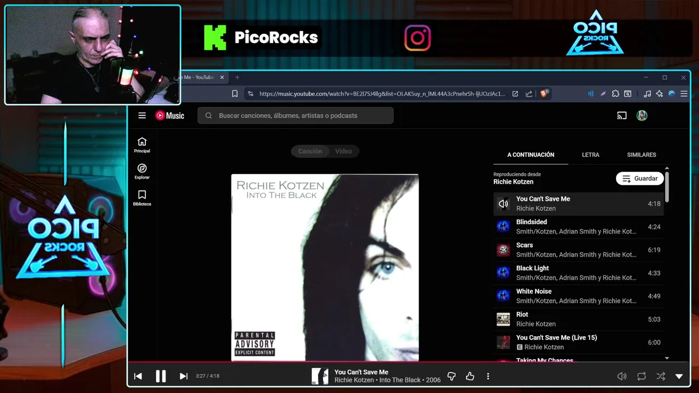Click the Guardar playlist button
This screenshot has height=393, width=699.
pos(639,178)
